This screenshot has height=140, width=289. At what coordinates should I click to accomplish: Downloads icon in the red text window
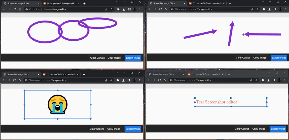[x=268, y=80]
